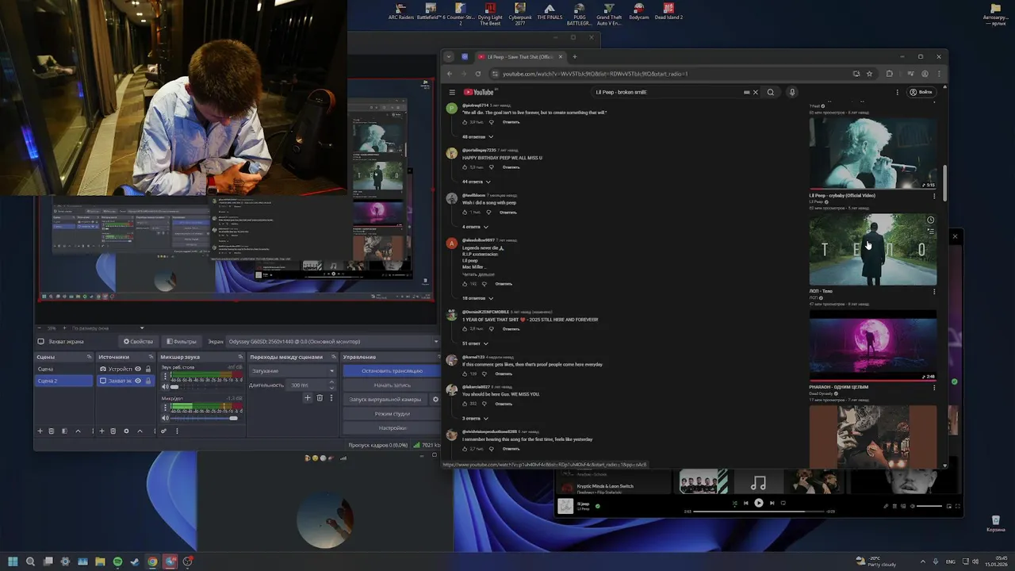Bookmark page with Chrome star icon
1015x571 pixels.
click(x=869, y=74)
